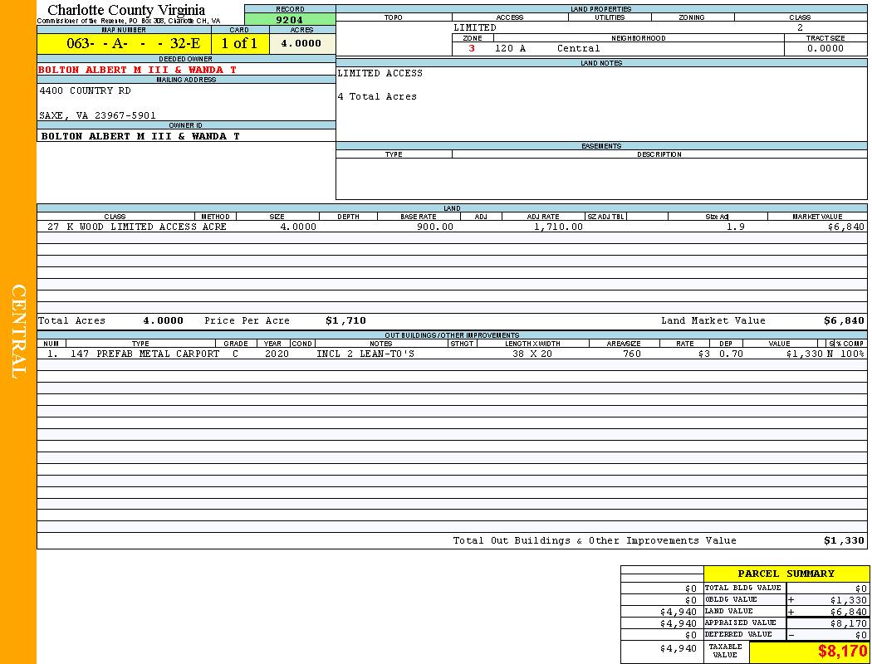Click the mailing address line 4400 COUNTRY RD
872x664 pixels.
click(x=85, y=90)
